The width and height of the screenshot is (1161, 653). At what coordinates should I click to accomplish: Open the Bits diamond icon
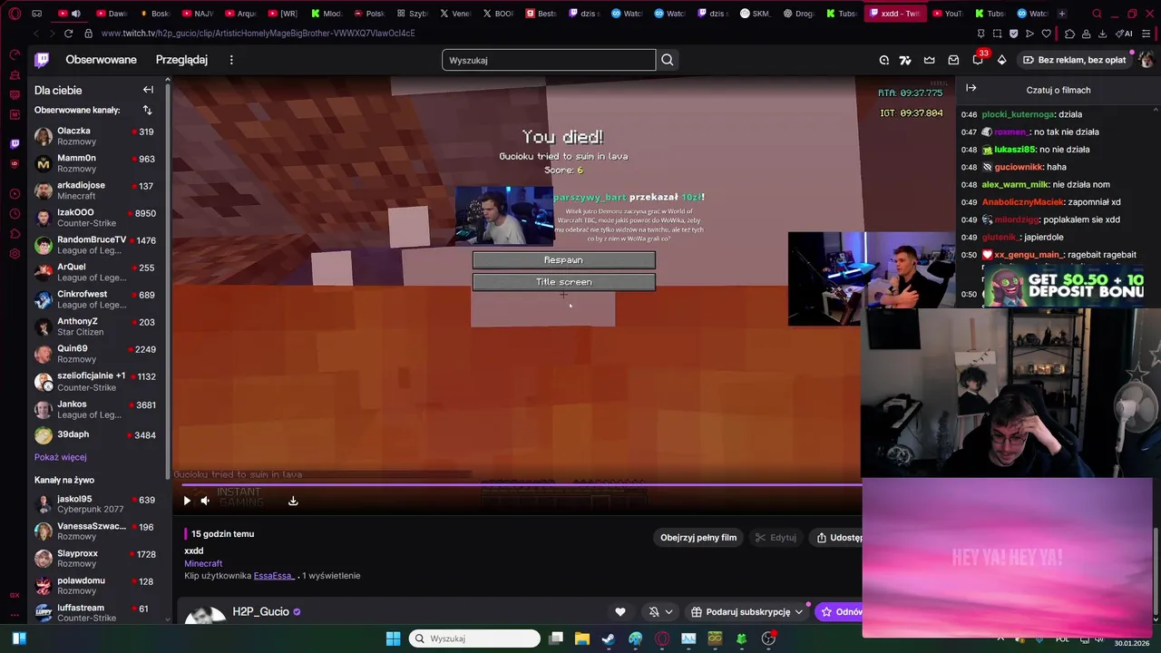tap(1001, 60)
